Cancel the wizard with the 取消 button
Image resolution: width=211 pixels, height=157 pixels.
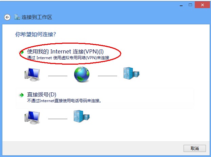click(x=195, y=149)
